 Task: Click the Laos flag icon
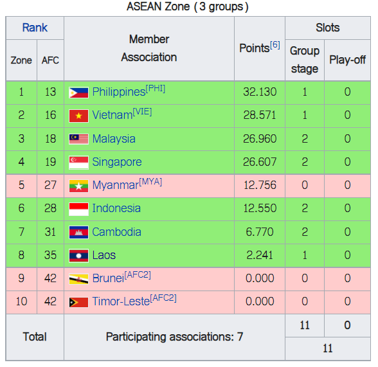pyautogui.click(x=78, y=255)
